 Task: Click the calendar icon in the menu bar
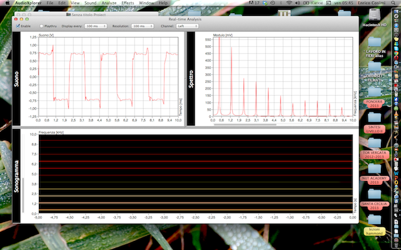pyautogui.click(x=329, y=3)
